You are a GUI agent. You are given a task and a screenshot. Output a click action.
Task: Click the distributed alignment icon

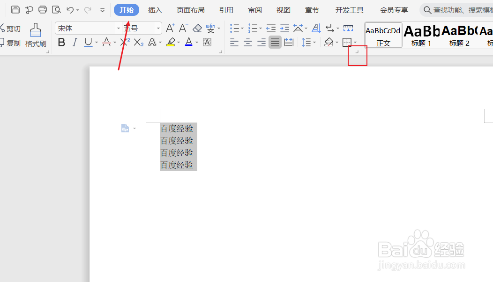click(288, 42)
